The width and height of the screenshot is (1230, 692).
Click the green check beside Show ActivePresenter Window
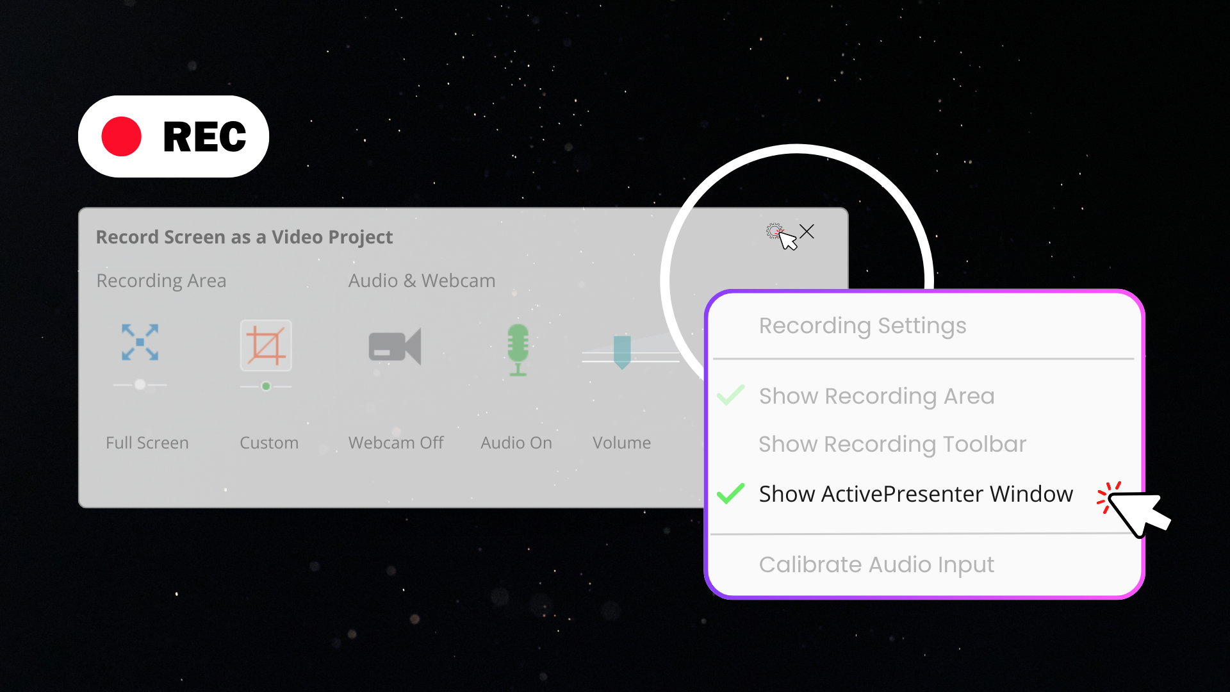pyautogui.click(x=731, y=493)
